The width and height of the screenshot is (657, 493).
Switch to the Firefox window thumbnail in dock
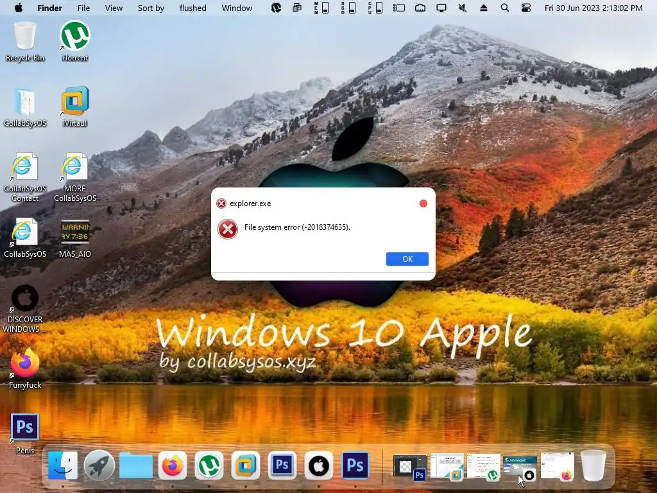[558, 466]
